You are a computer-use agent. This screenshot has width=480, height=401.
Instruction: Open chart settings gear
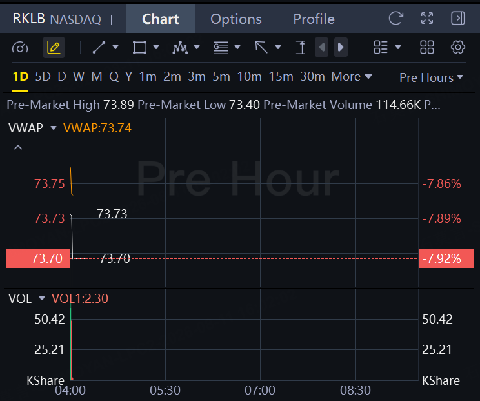tap(457, 48)
